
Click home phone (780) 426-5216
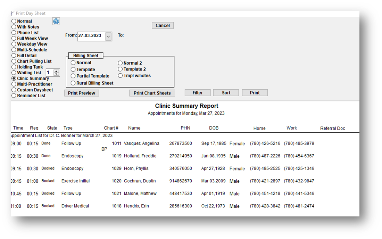[x=265, y=143]
